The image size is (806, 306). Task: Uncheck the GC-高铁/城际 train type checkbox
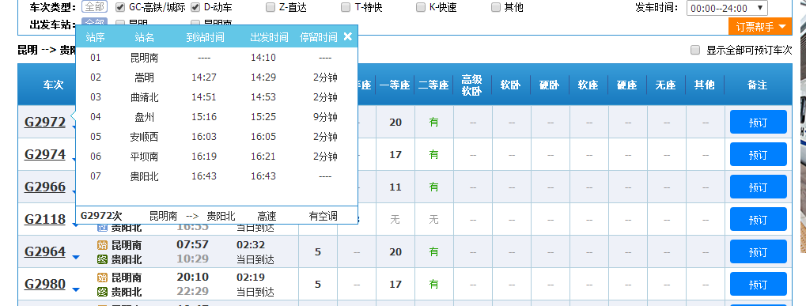[119, 7]
